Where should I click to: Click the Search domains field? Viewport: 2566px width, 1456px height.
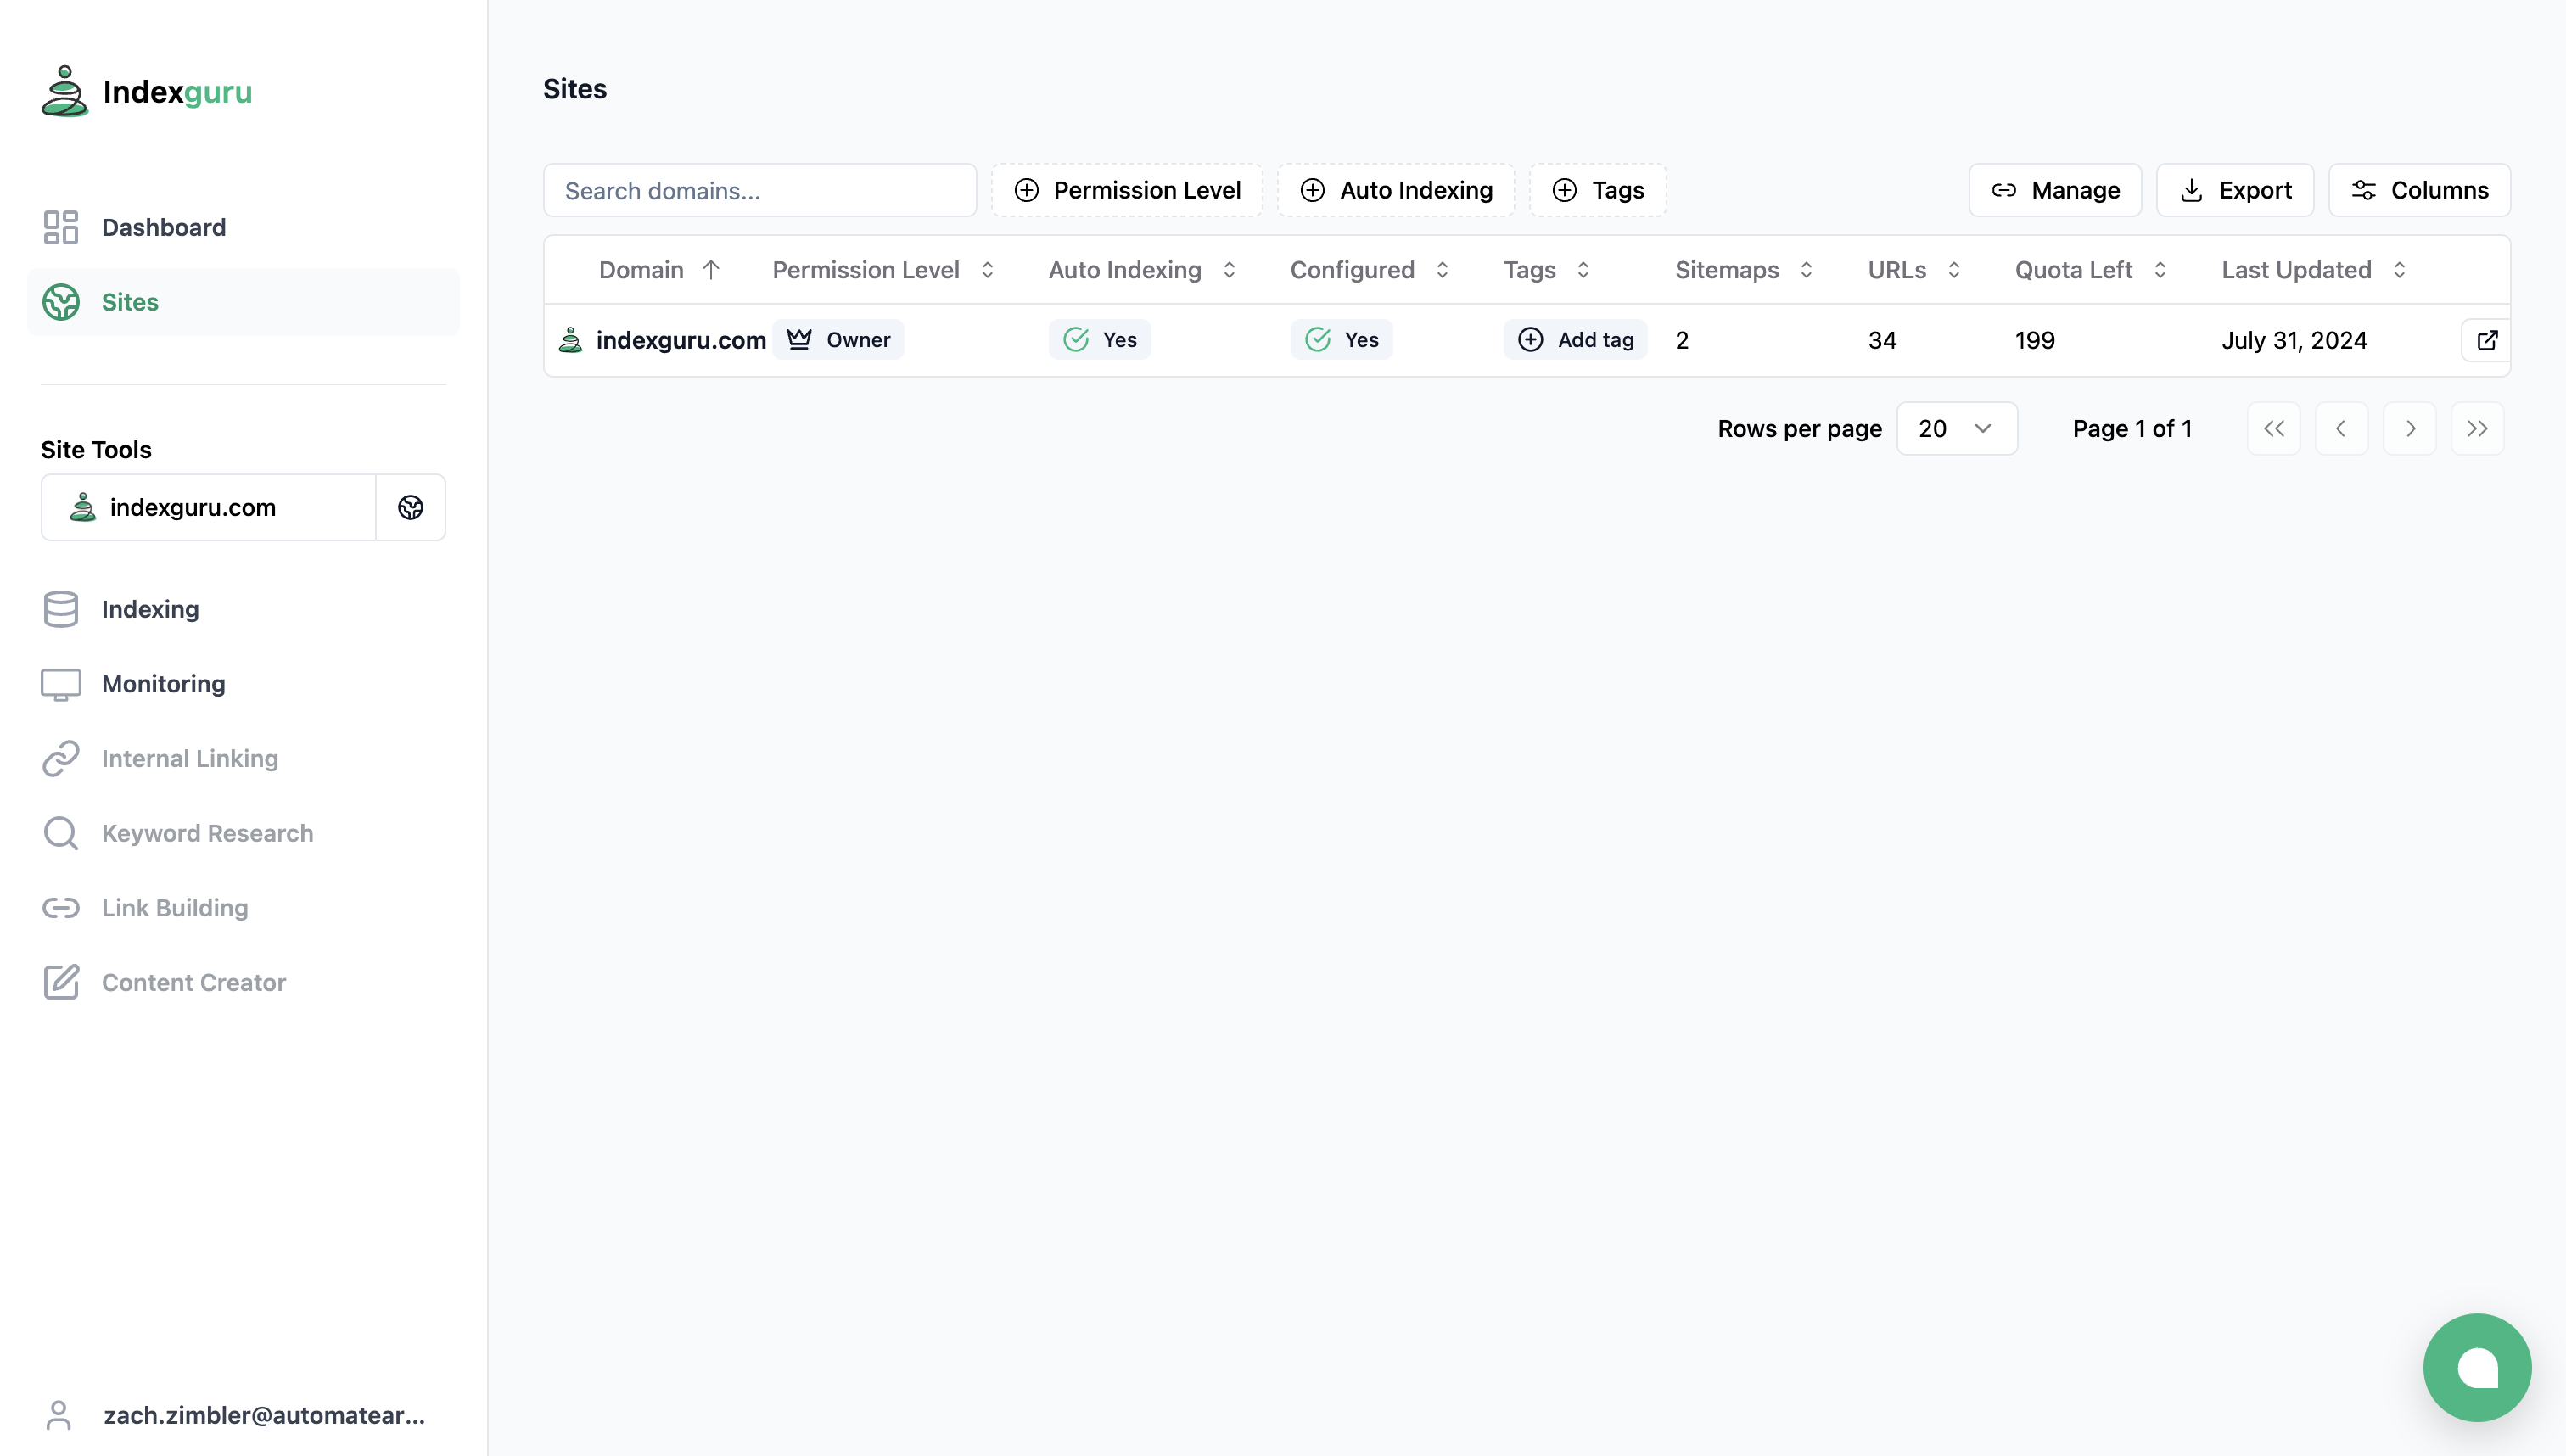tap(760, 190)
